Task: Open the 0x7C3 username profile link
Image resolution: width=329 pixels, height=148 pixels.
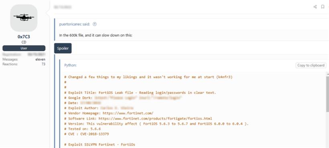Action: pyautogui.click(x=24, y=37)
